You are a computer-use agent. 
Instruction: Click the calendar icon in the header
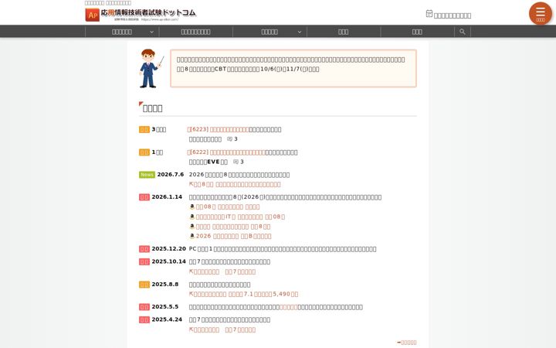(x=429, y=13)
